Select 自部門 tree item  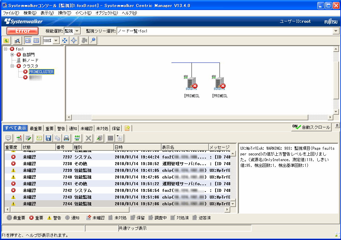[28, 55]
